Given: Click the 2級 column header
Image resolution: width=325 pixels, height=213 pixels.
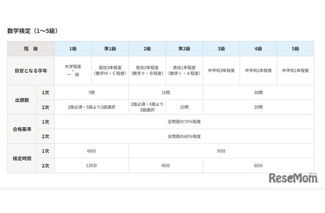Looking at the screenshot, I should [x=147, y=48].
